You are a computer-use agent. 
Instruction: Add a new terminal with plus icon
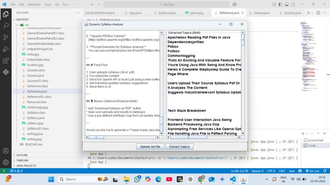(x=303, y=134)
